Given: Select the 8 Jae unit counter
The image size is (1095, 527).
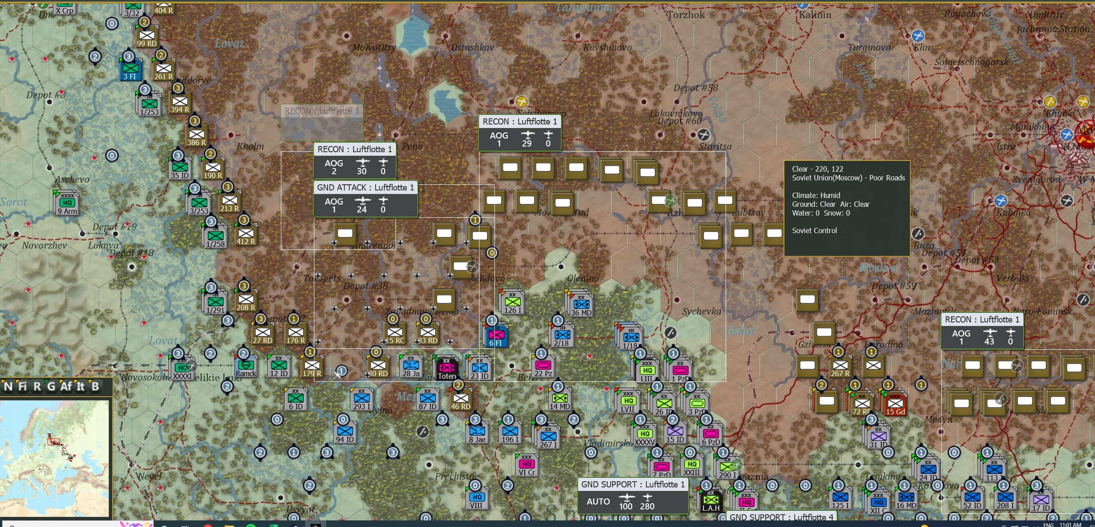Looking at the screenshot, I should pyautogui.click(x=477, y=432).
